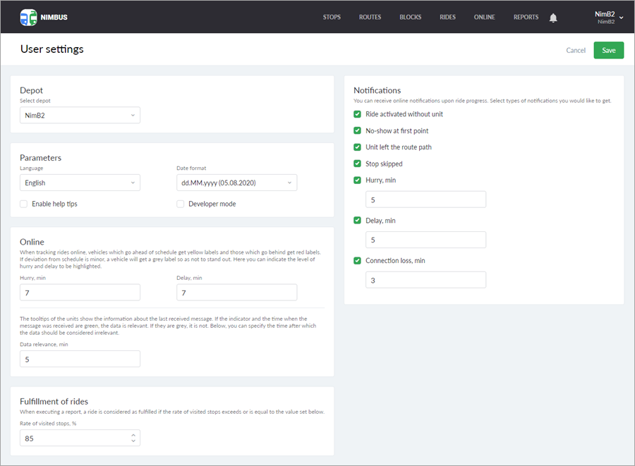Viewport: 635px width, 466px height.
Task: Uncheck Connection loss notification
Action: (x=358, y=261)
